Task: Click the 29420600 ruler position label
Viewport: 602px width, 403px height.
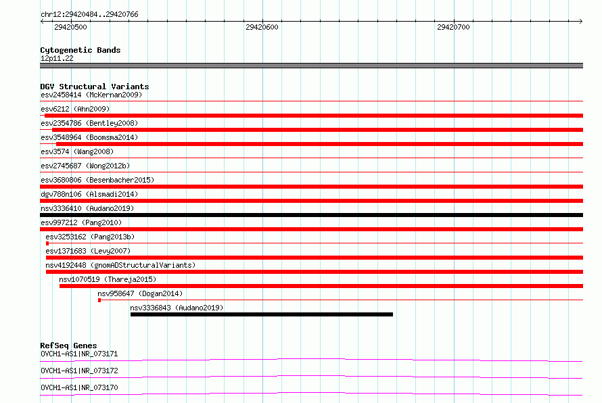Action: [x=262, y=27]
